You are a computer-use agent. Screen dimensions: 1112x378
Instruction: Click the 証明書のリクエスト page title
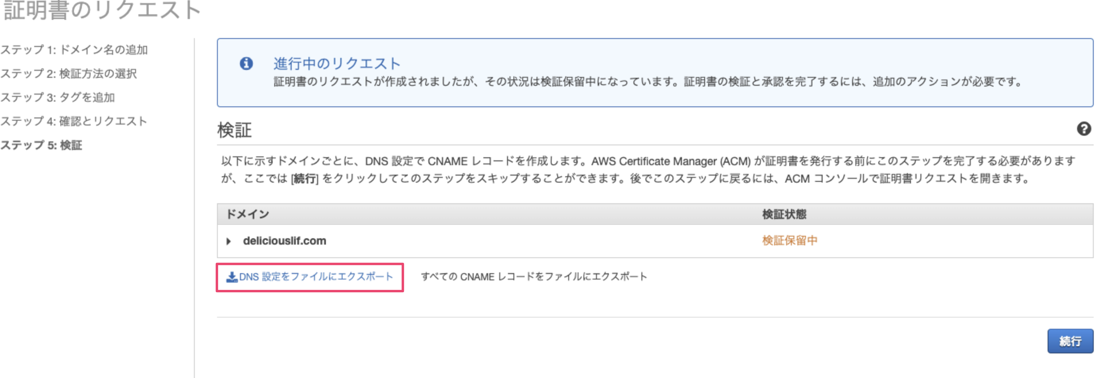click(102, 10)
